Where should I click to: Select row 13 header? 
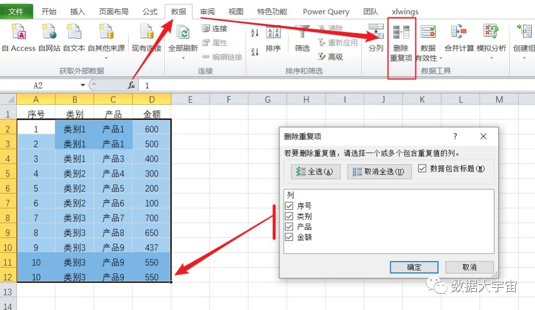[x=7, y=292]
